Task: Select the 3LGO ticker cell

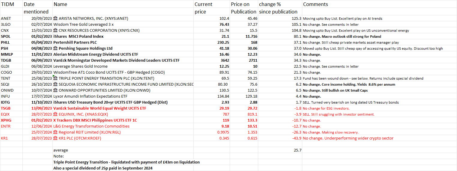Action: click(x=11, y=25)
